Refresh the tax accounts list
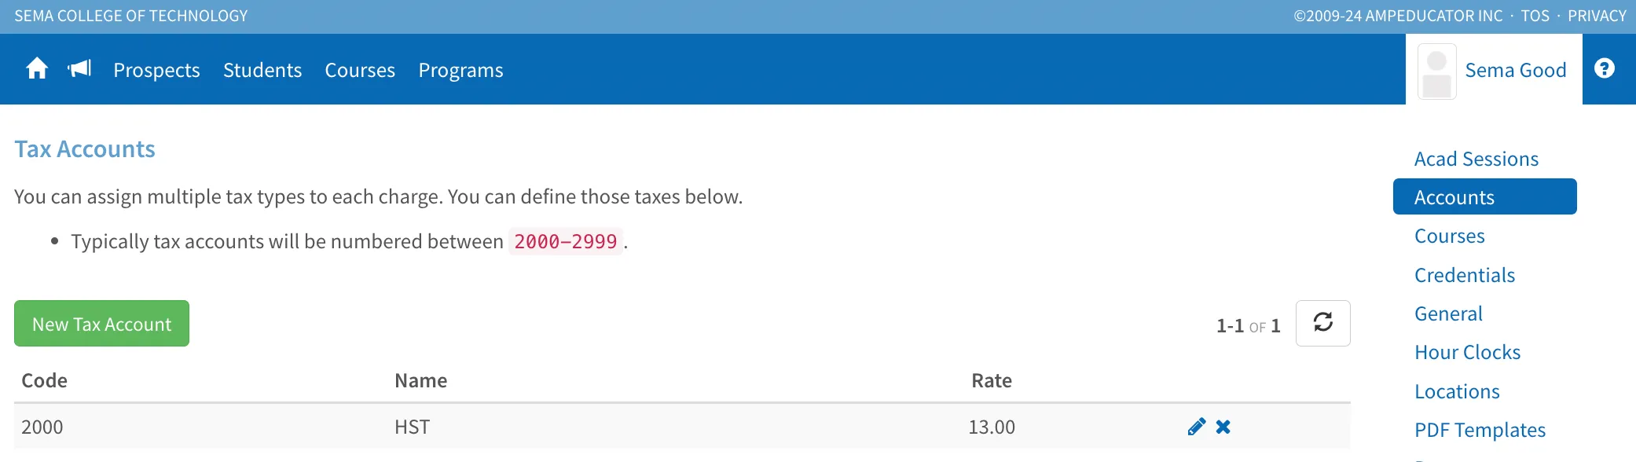Viewport: 1636px width, 462px height. coord(1322,323)
